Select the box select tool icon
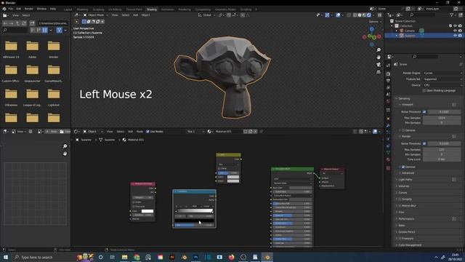Image resolution: width=465 pixels, height=262 pixels. pyautogui.click(x=84, y=21)
